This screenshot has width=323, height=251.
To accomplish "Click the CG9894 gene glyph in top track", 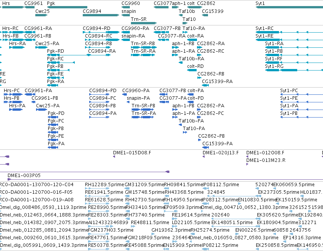I will (101, 15).
